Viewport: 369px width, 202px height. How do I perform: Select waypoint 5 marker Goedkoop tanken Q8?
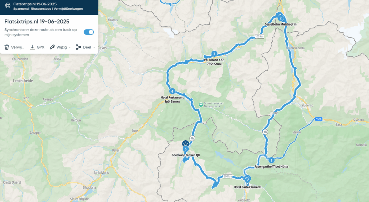186,149
